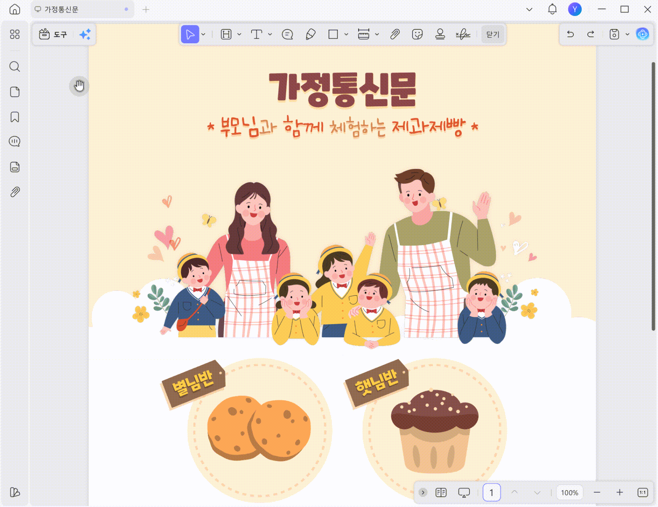Undo the last action

click(x=571, y=34)
